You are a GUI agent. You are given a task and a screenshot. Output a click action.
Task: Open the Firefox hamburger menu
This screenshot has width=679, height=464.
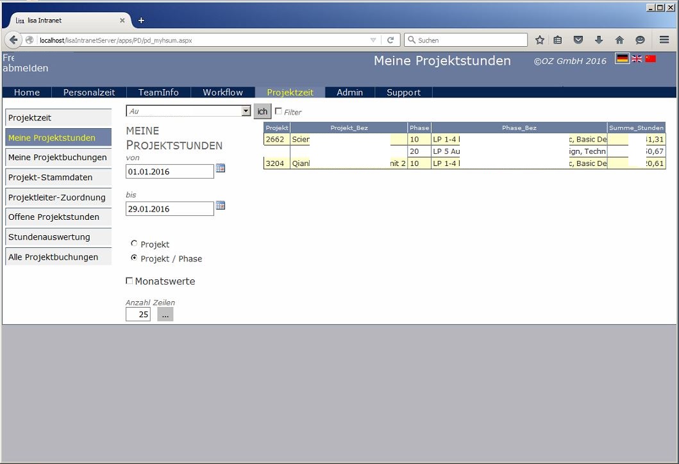click(x=664, y=40)
